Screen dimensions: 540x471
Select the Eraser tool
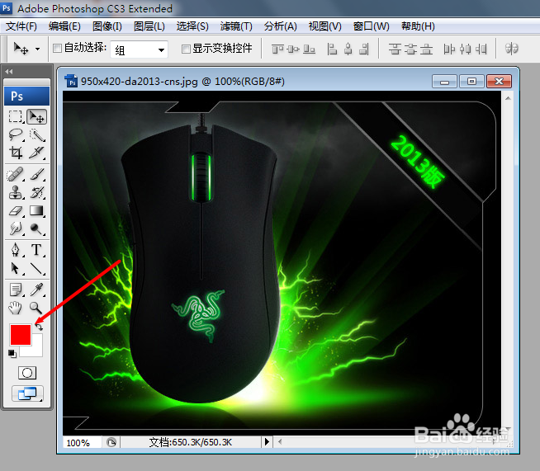point(16,210)
